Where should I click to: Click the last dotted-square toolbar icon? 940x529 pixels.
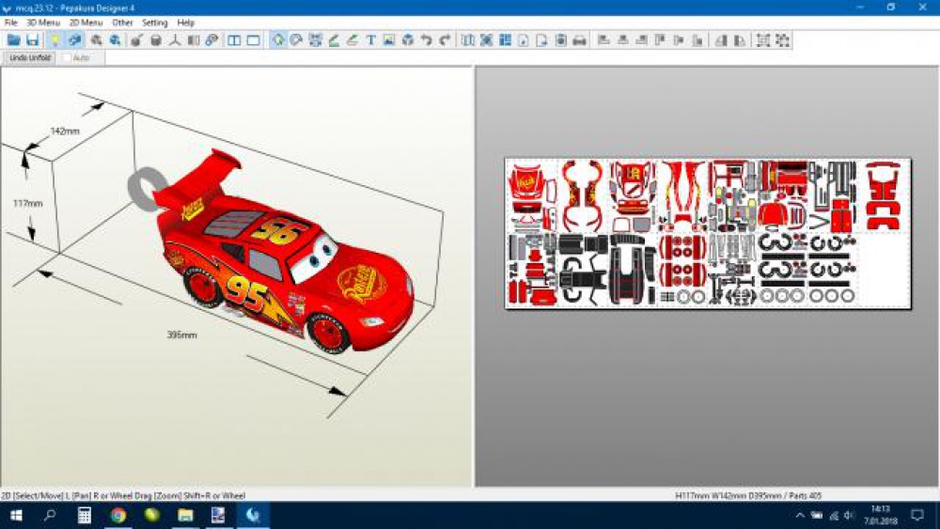coord(782,40)
